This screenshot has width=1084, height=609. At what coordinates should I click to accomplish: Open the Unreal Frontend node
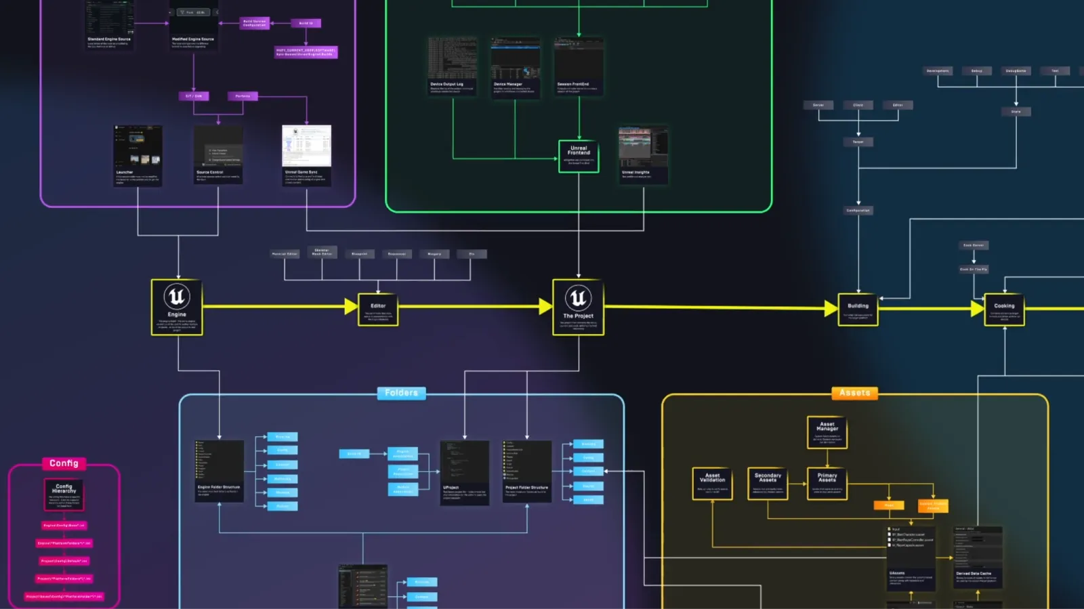click(x=579, y=156)
